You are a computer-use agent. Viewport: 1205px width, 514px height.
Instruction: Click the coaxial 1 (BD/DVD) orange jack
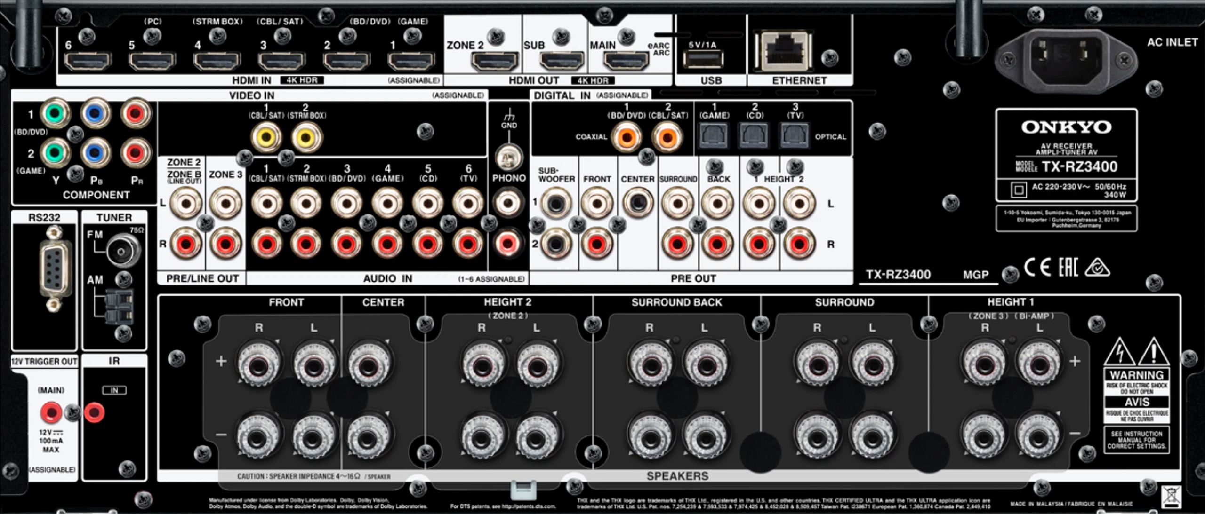pyautogui.click(x=627, y=137)
